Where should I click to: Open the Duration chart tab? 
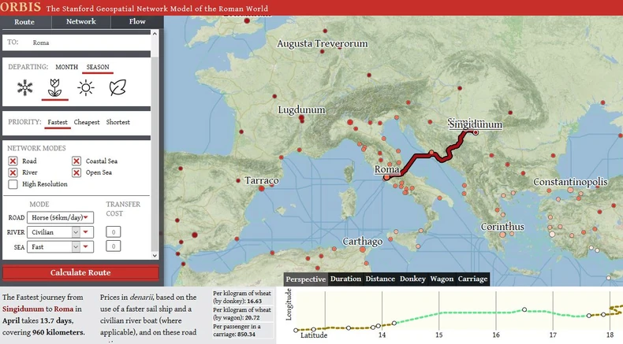345,279
